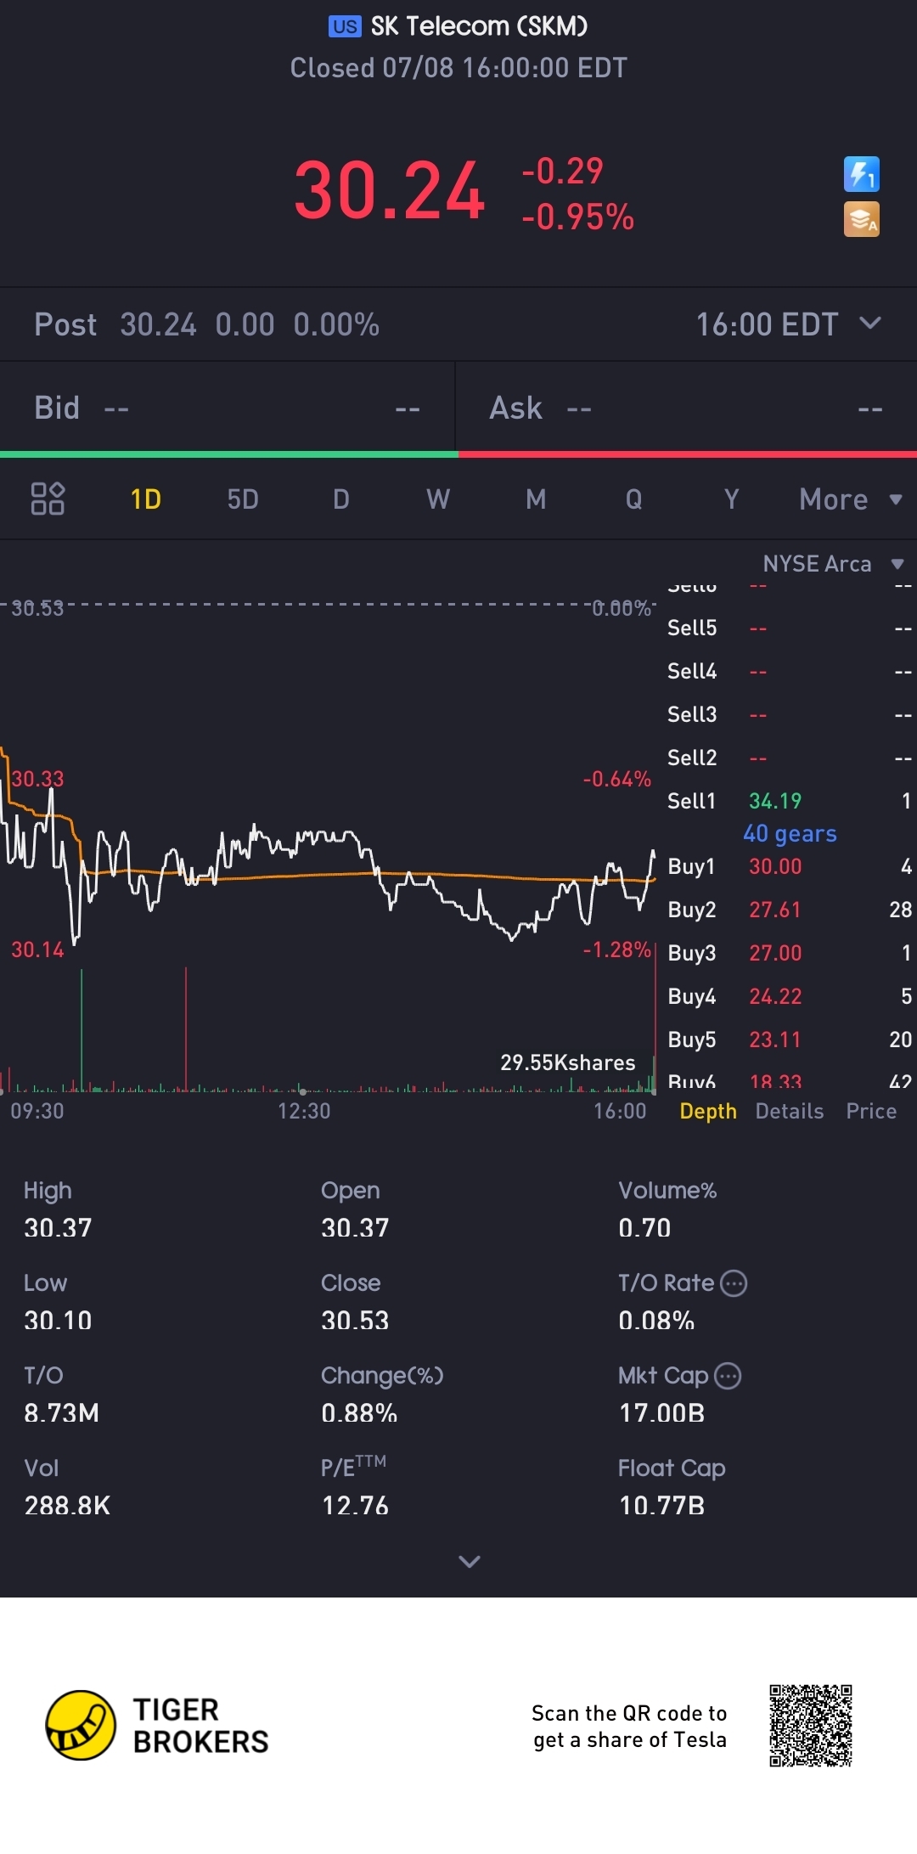Tap the Float Cap 10.77B value
This screenshot has height=1854, width=917.
(661, 1505)
